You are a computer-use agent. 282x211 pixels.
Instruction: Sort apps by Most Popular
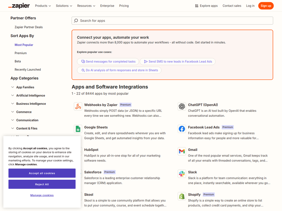24,45
